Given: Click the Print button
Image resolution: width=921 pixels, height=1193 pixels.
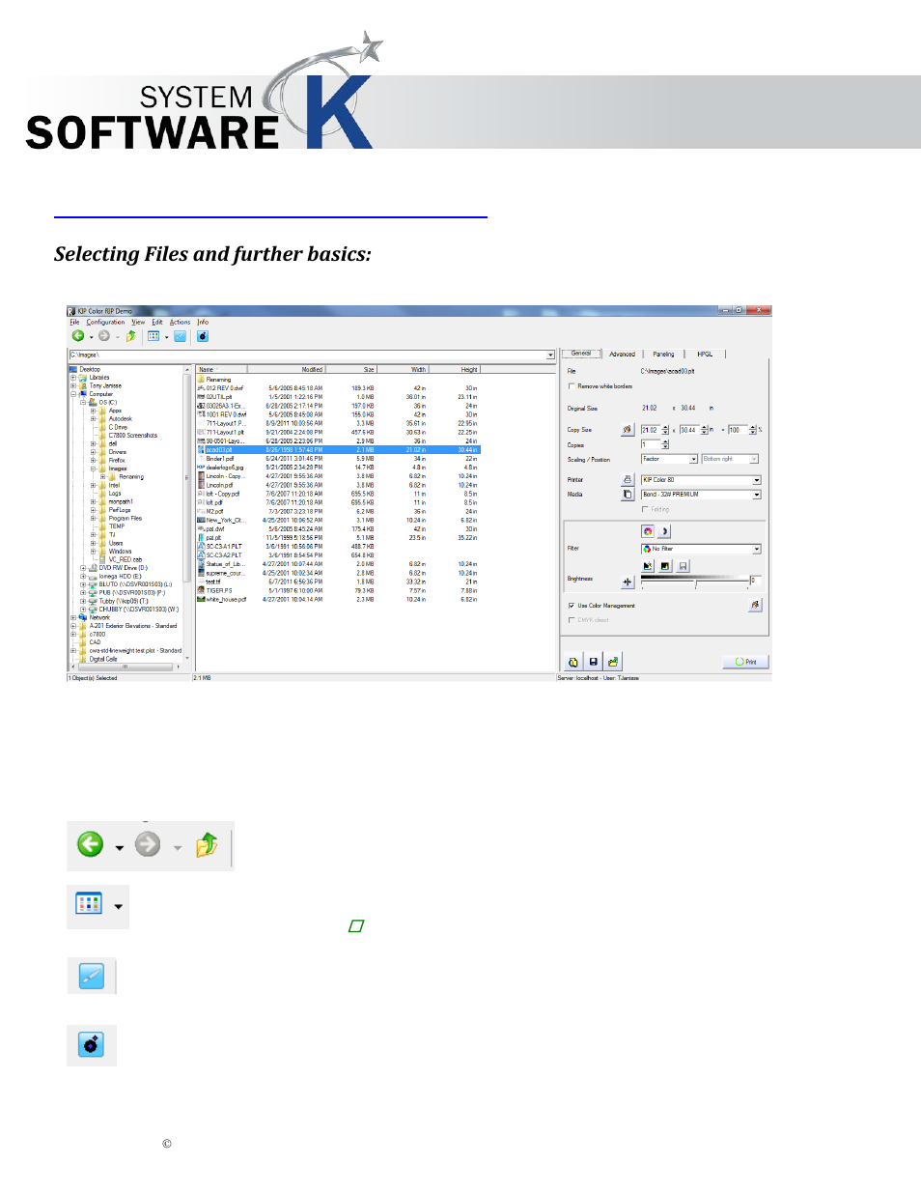Looking at the screenshot, I should click(x=745, y=662).
